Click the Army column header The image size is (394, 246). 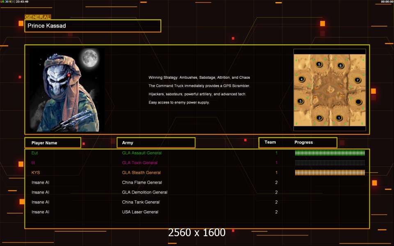tap(156, 143)
